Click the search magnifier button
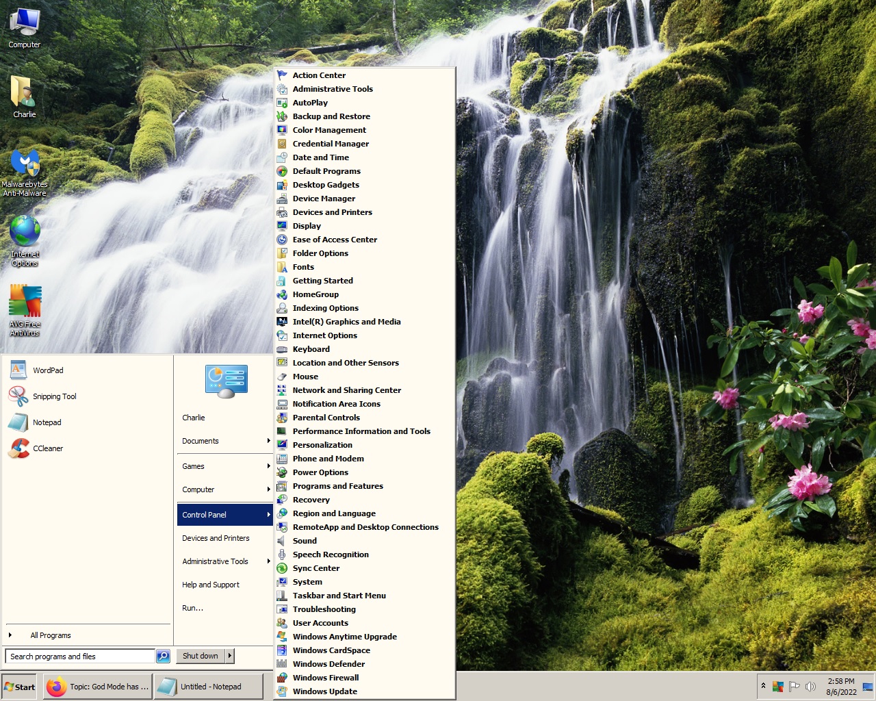 coord(163,657)
